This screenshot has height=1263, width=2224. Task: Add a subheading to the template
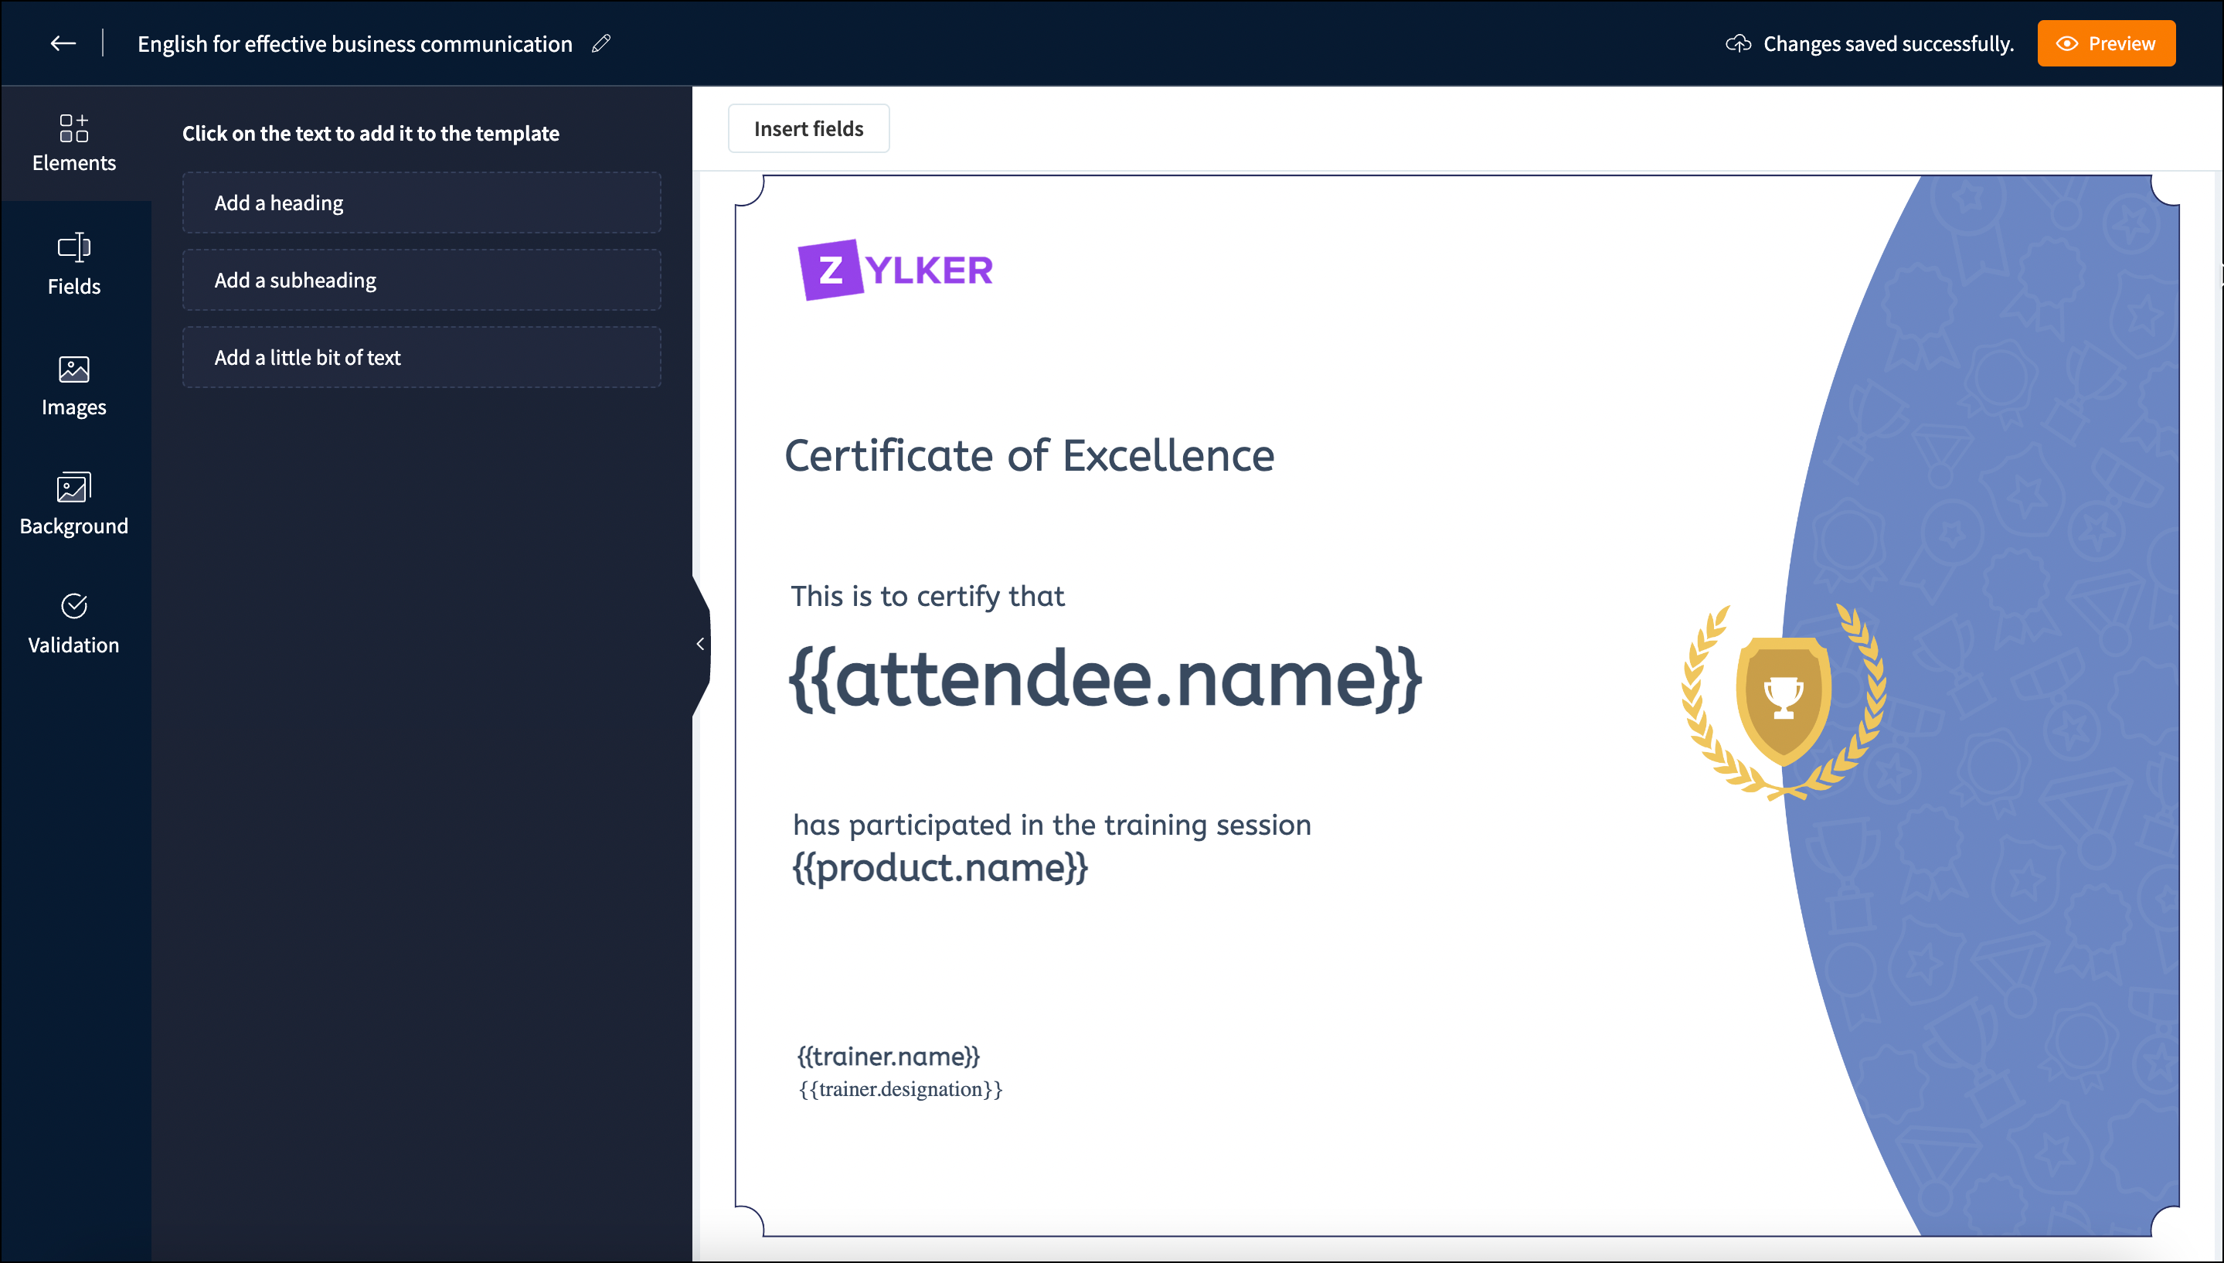pos(421,280)
